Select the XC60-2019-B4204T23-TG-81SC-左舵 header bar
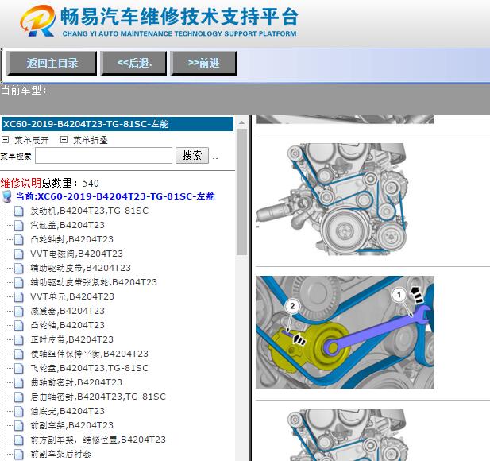 point(118,124)
